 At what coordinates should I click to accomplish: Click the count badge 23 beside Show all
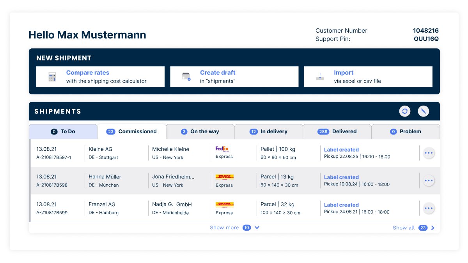423,228
